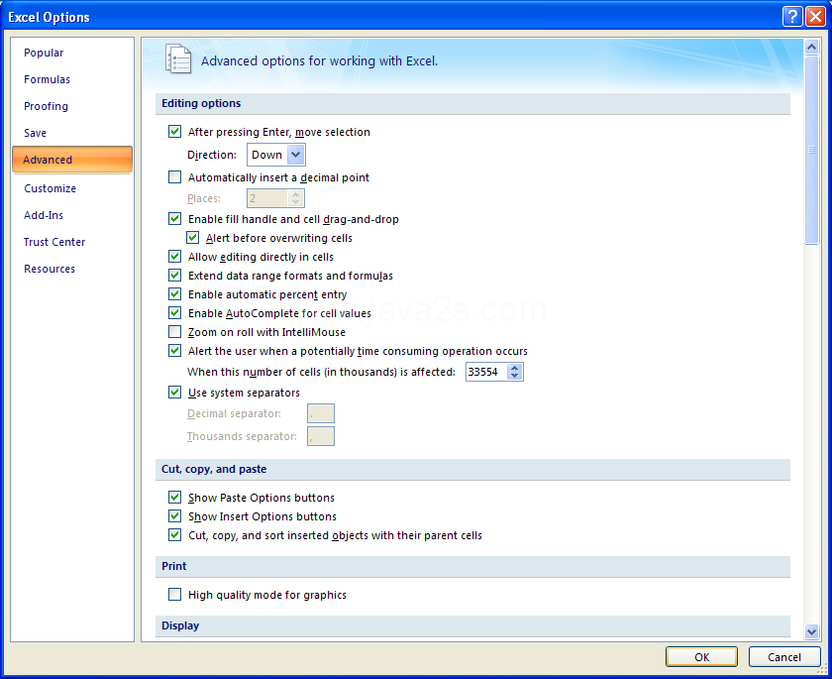Click the disabled Places number field
The image size is (832, 679).
pos(268,198)
